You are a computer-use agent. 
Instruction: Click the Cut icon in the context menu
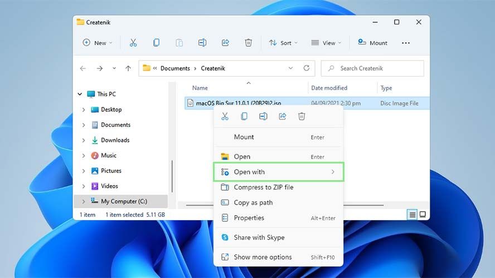[x=225, y=117]
